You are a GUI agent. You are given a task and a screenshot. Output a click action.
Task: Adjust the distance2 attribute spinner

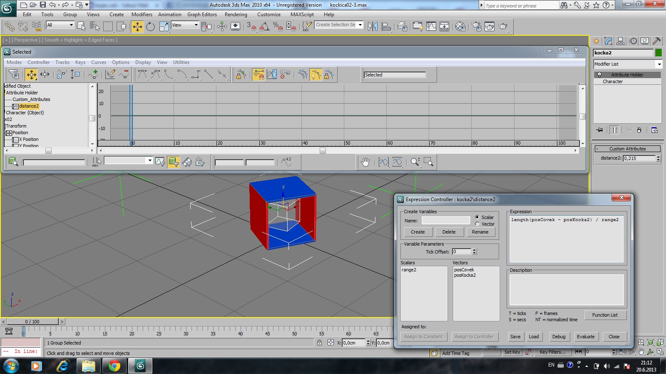[658, 158]
